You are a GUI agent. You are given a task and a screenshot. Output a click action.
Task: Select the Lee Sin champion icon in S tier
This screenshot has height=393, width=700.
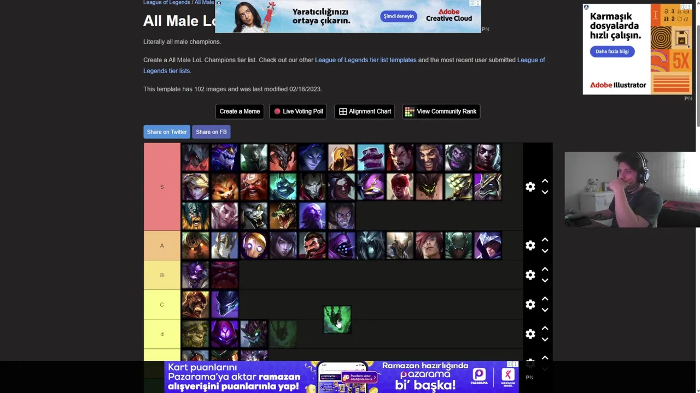click(x=401, y=187)
